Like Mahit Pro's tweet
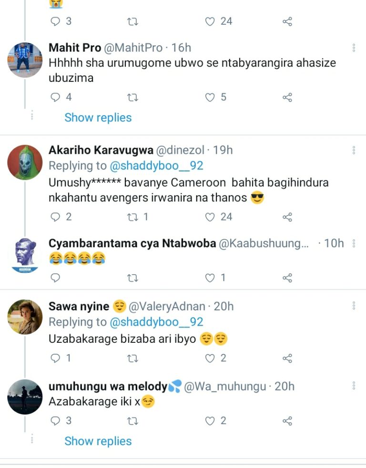Screen dimensions: 366x468 point(210,98)
